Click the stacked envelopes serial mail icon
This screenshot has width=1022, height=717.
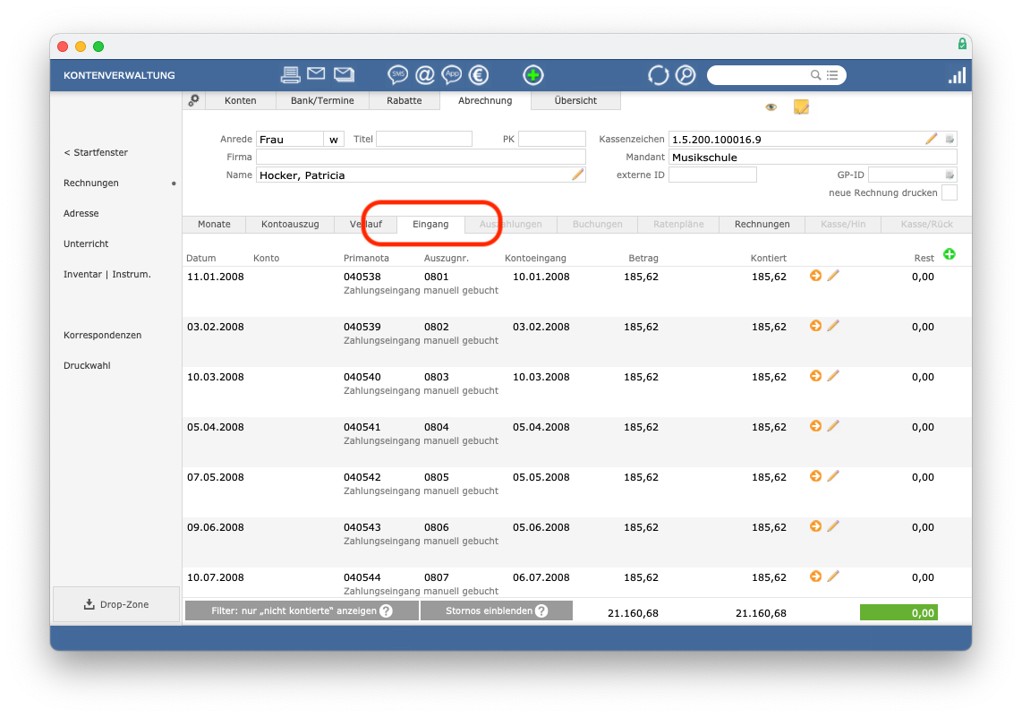tap(345, 74)
